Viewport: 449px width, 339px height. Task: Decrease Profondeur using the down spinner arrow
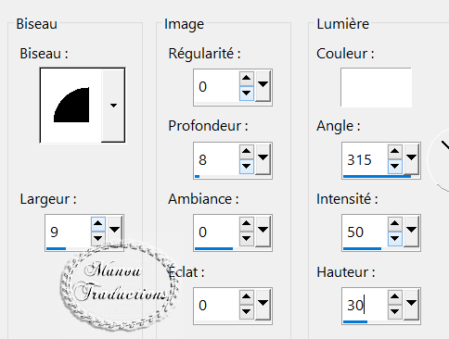pos(247,166)
